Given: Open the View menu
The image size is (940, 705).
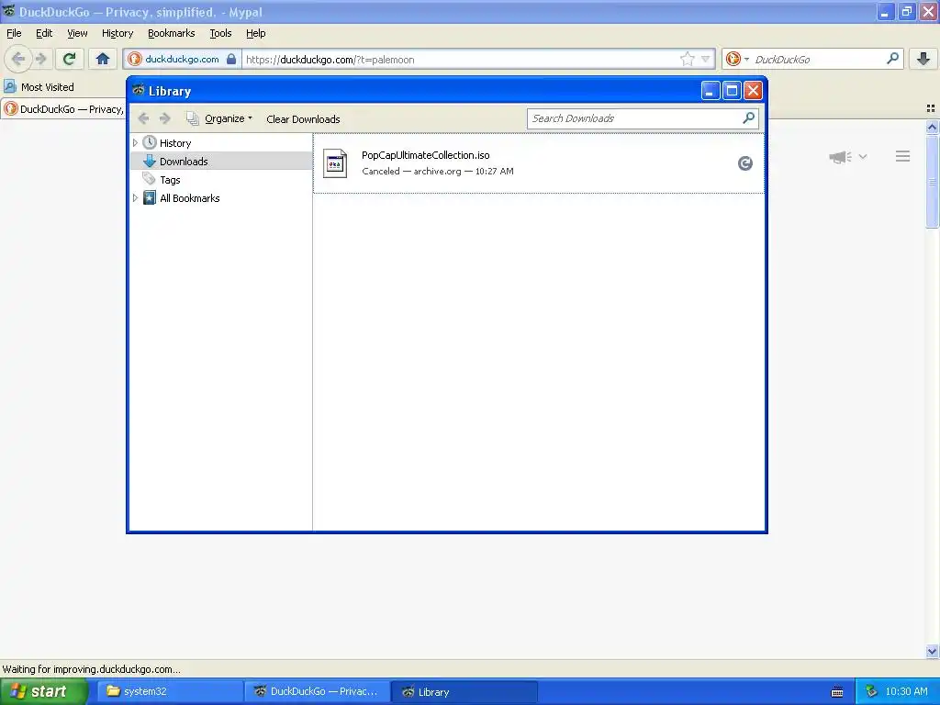Looking at the screenshot, I should coord(77,33).
